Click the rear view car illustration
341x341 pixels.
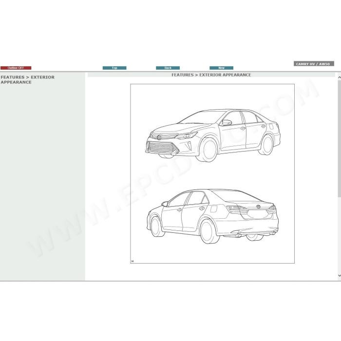(212, 216)
